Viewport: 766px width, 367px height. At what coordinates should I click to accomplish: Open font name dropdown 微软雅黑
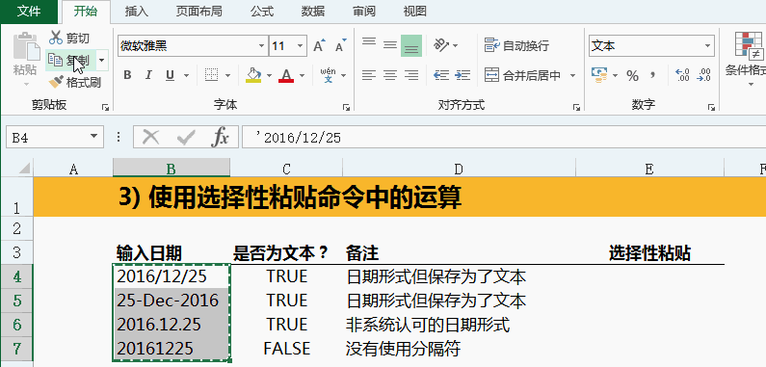coord(262,46)
